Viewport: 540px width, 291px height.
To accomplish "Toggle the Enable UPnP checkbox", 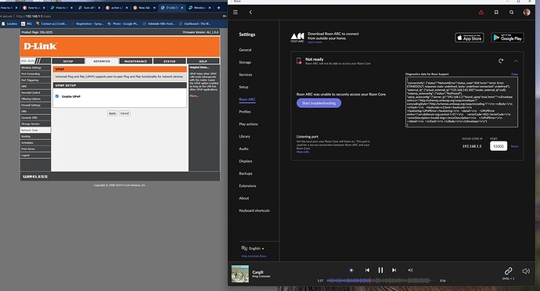I will (57, 96).
